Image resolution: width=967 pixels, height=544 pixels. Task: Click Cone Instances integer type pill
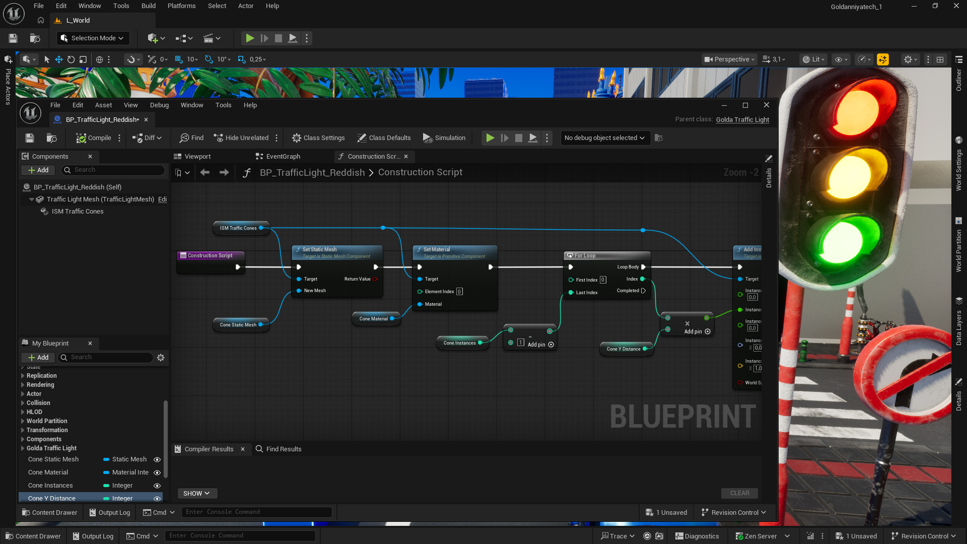(106, 486)
